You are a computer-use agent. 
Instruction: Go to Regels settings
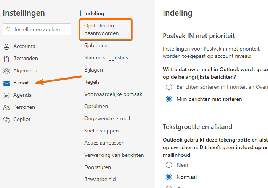tap(92, 82)
